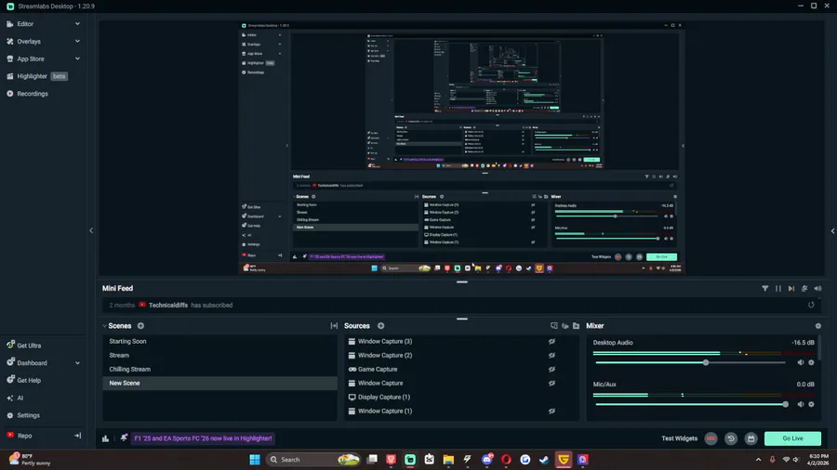Open scene transitions icon in Scenes header
837x470 pixels.
(x=334, y=326)
